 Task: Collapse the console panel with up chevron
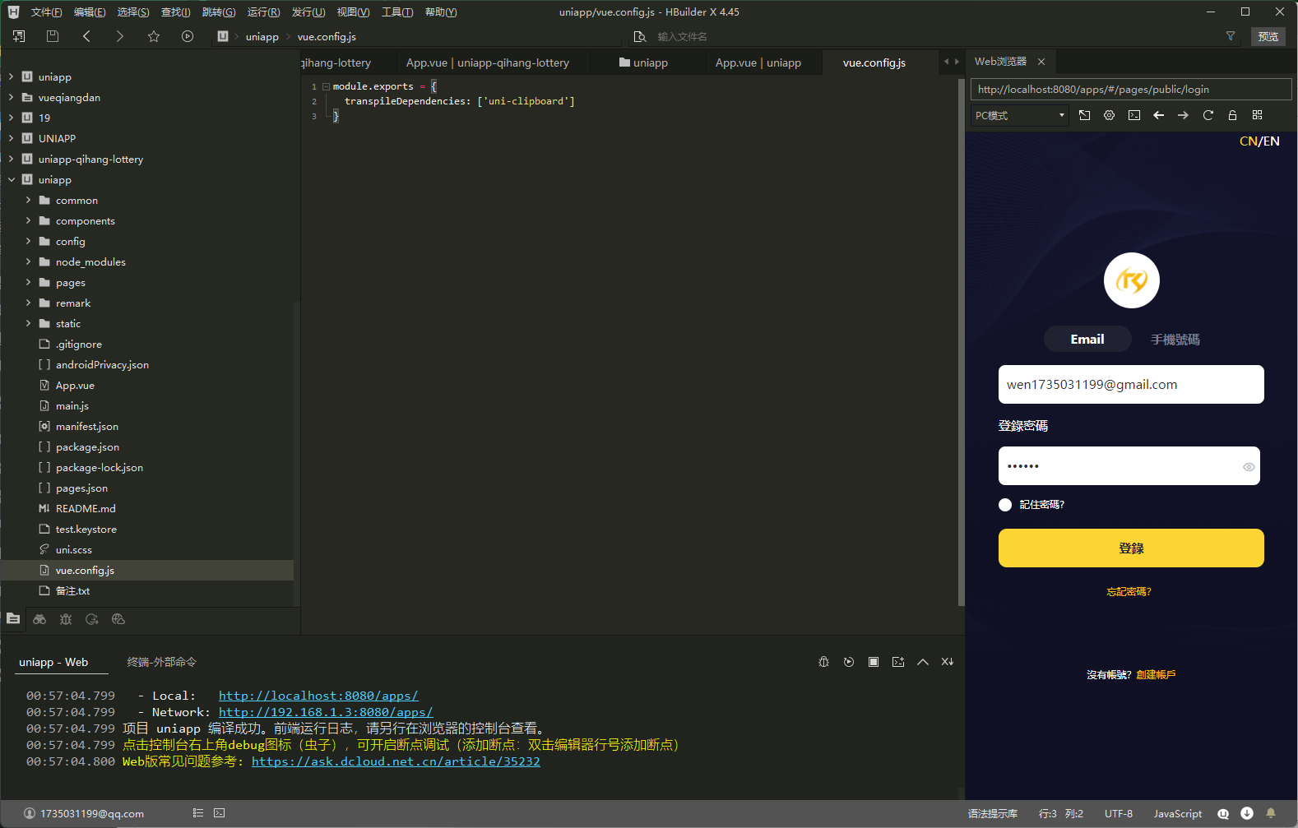(923, 662)
